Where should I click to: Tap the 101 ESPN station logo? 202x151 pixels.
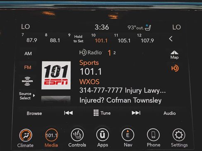pyautogui.click(x=56, y=75)
